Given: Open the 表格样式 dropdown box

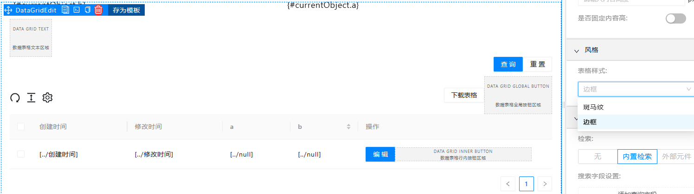Looking at the screenshot, I should 636,89.
